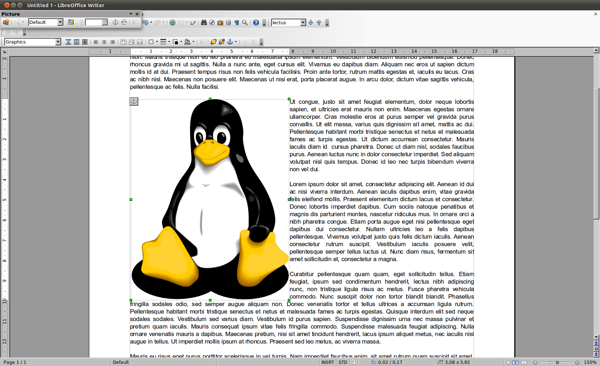Screen dimensions: 600x366
Task: Click the document modified indicator in status bar
Action: (353, 362)
